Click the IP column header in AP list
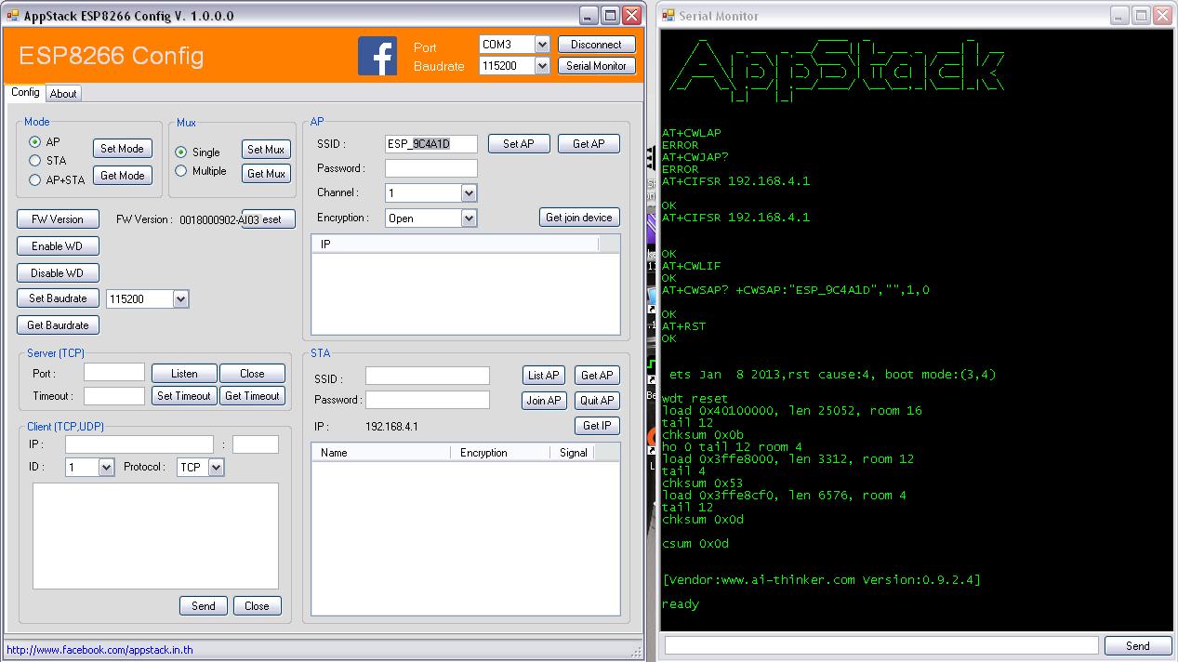 [x=455, y=245]
